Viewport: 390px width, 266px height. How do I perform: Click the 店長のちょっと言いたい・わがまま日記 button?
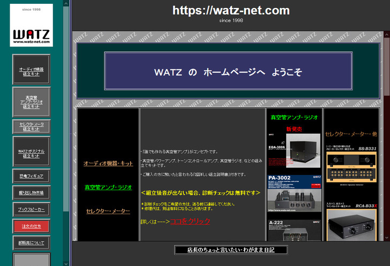click(231, 250)
